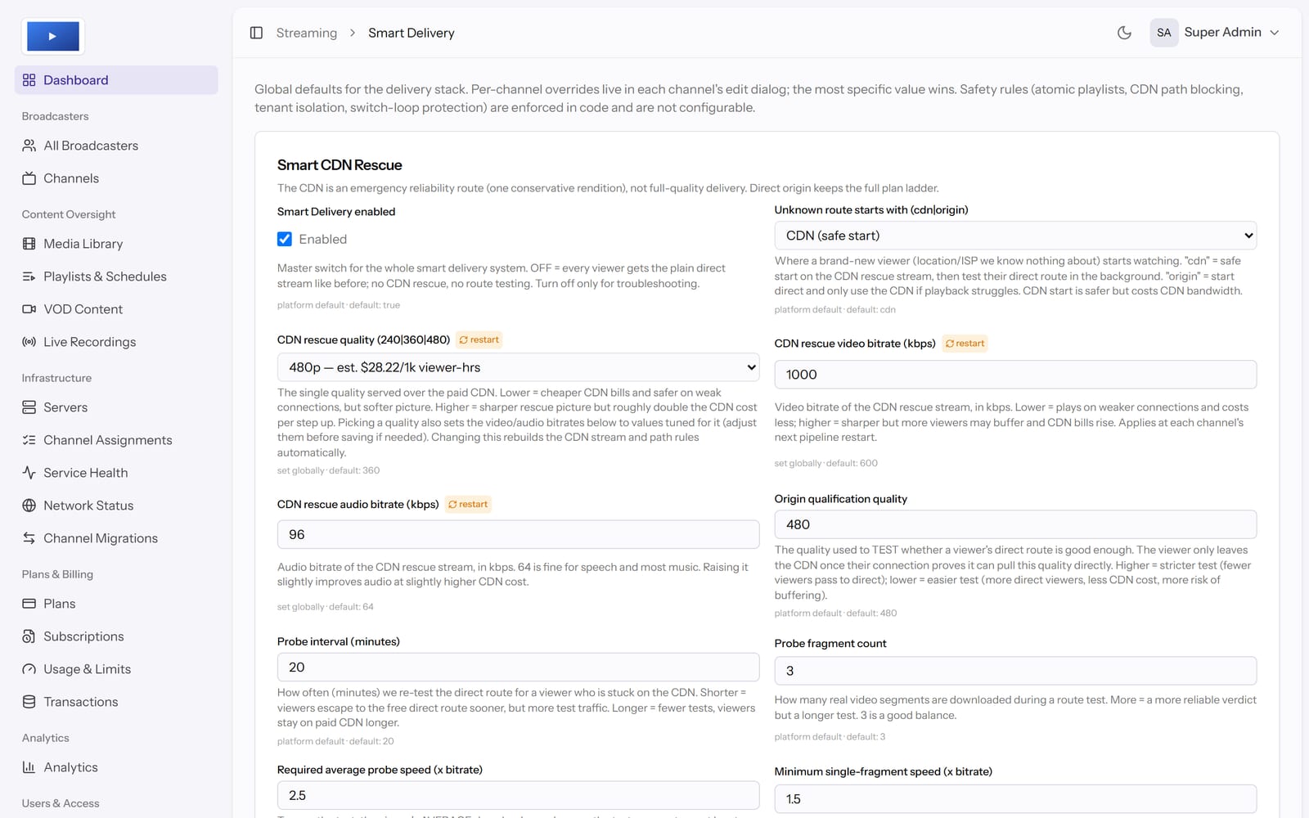Go to Channel Assignments
1309x818 pixels.
point(116,440)
